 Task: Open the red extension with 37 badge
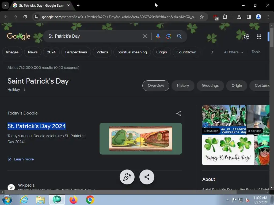click(216, 17)
